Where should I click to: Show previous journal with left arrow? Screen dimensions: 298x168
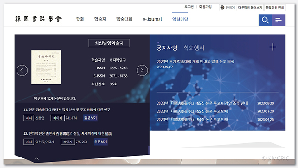pyautogui.click(x=22, y=71)
